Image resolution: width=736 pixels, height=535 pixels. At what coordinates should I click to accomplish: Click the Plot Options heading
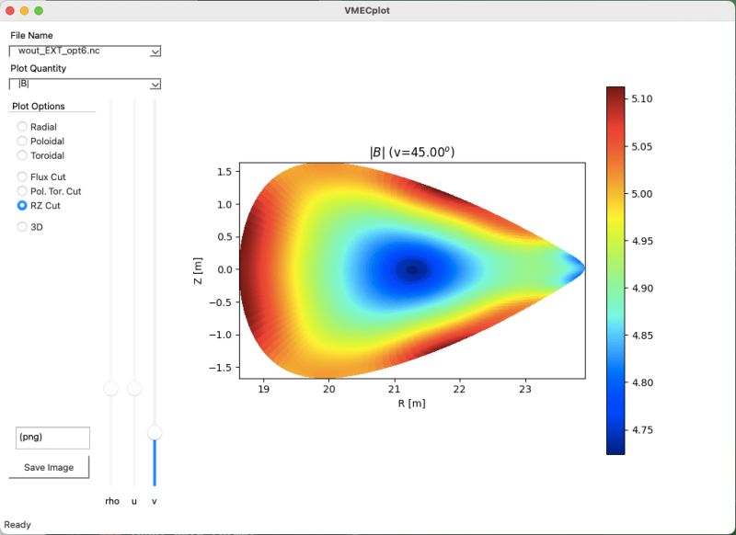[x=39, y=106]
